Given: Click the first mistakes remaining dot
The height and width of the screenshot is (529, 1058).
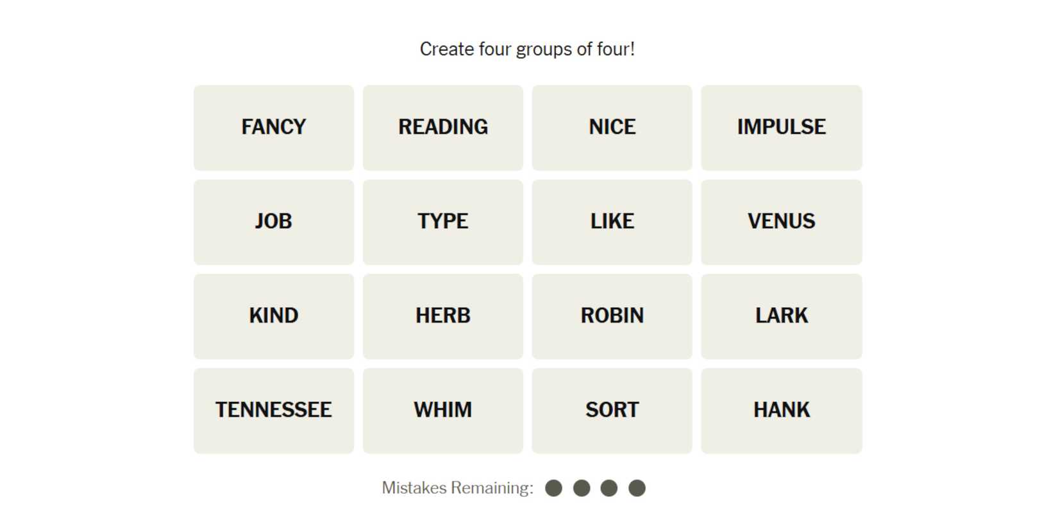Looking at the screenshot, I should (553, 489).
